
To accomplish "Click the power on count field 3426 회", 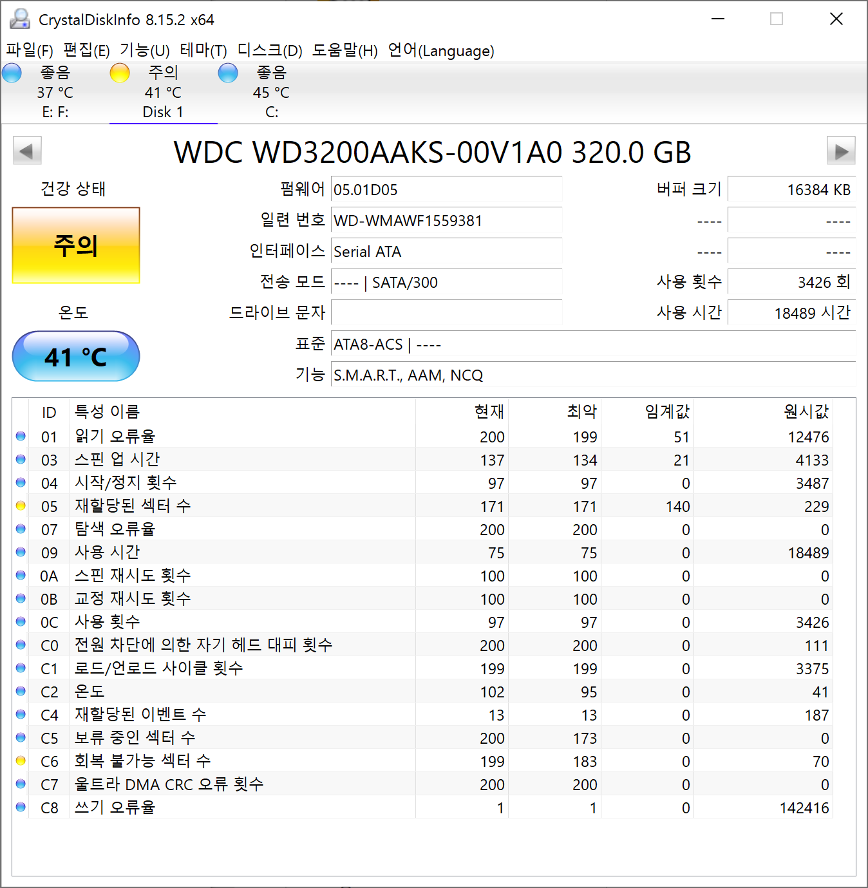I will coord(791,282).
